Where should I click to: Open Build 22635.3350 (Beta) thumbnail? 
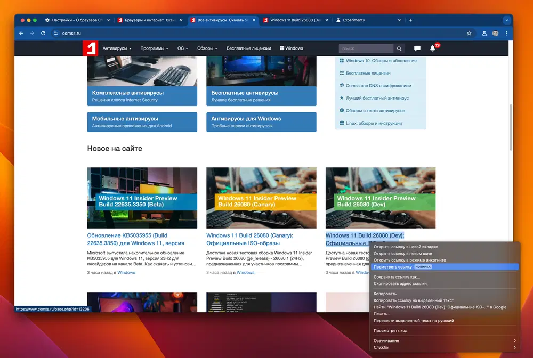point(142,198)
